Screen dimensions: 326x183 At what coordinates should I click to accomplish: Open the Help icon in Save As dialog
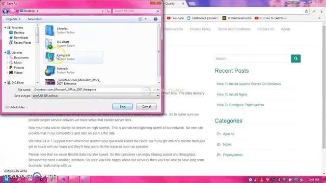pyautogui.click(x=155, y=19)
